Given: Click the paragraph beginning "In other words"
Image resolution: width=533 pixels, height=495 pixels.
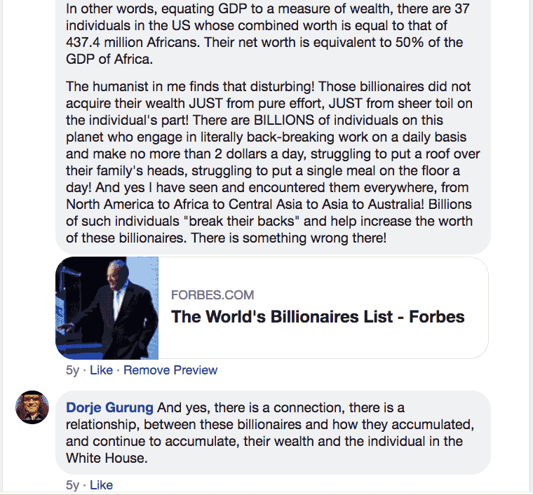Looking at the screenshot, I should 266,35.
